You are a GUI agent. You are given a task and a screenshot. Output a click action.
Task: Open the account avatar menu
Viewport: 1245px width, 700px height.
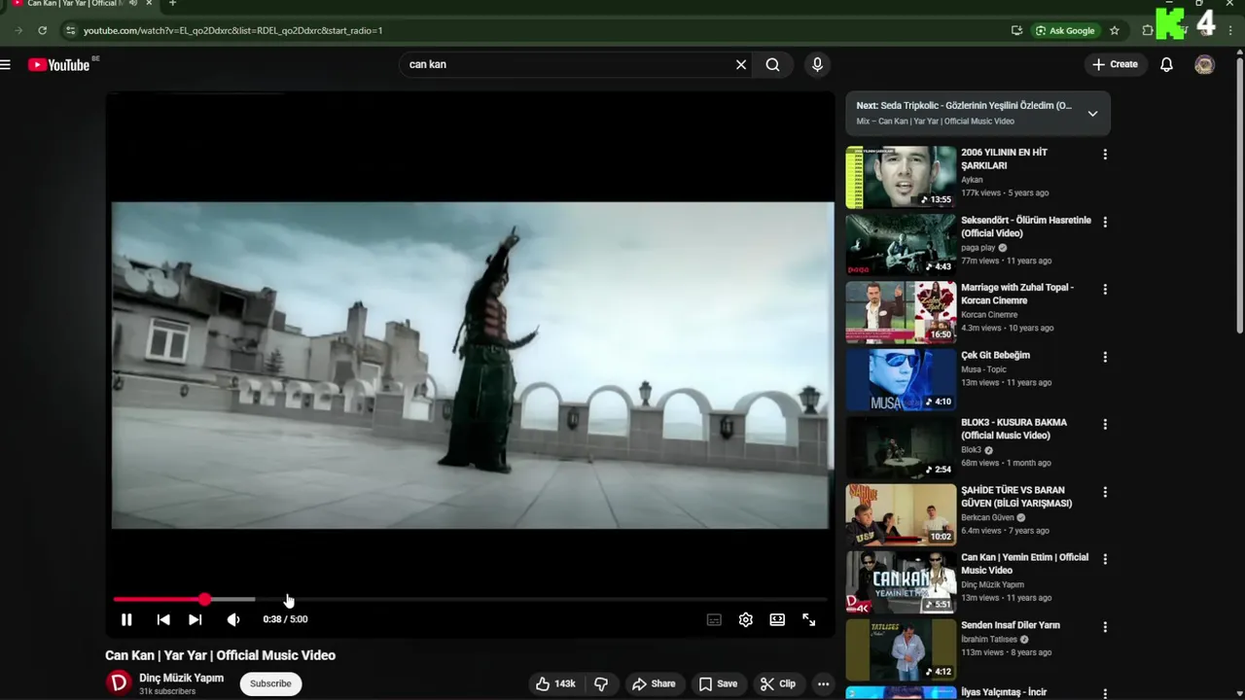1204,65
